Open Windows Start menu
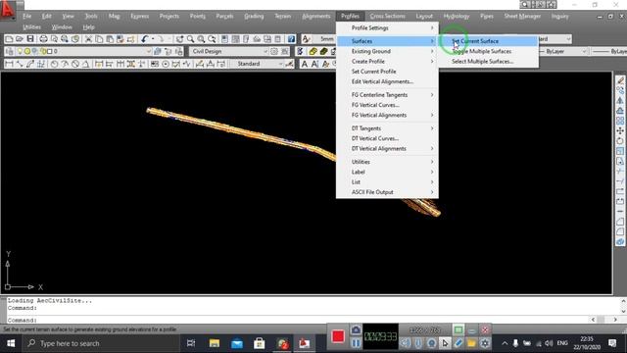 click(11, 343)
